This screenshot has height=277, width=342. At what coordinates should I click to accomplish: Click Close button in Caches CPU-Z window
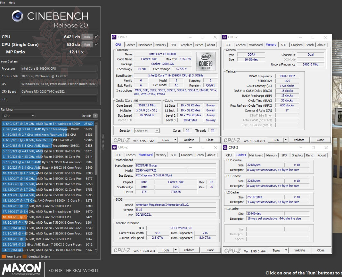pos(321,250)
